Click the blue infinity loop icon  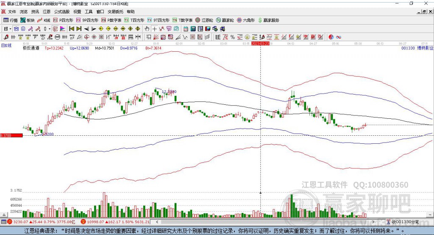[339, 37]
